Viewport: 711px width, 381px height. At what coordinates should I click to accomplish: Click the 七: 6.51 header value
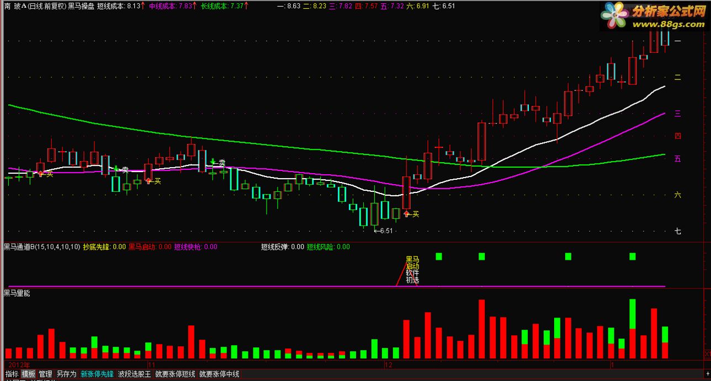click(444, 6)
